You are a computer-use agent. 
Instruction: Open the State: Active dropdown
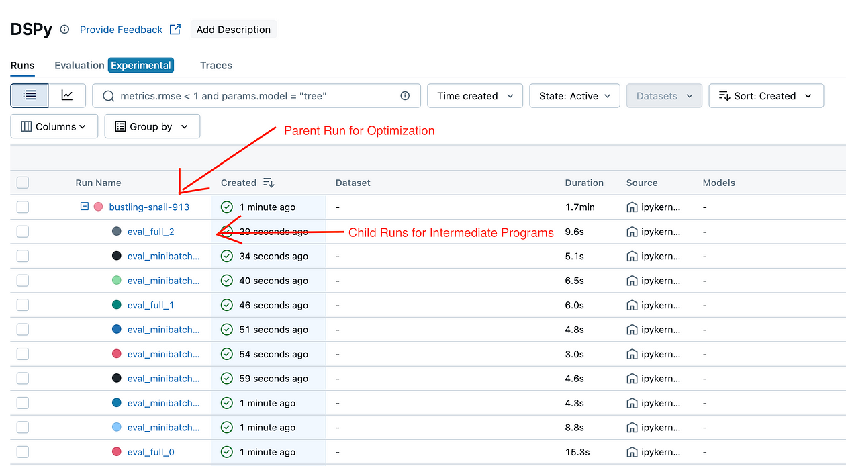(574, 95)
